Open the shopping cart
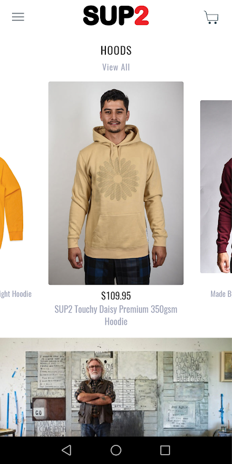The width and height of the screenshot is (232, 464). 211,17
